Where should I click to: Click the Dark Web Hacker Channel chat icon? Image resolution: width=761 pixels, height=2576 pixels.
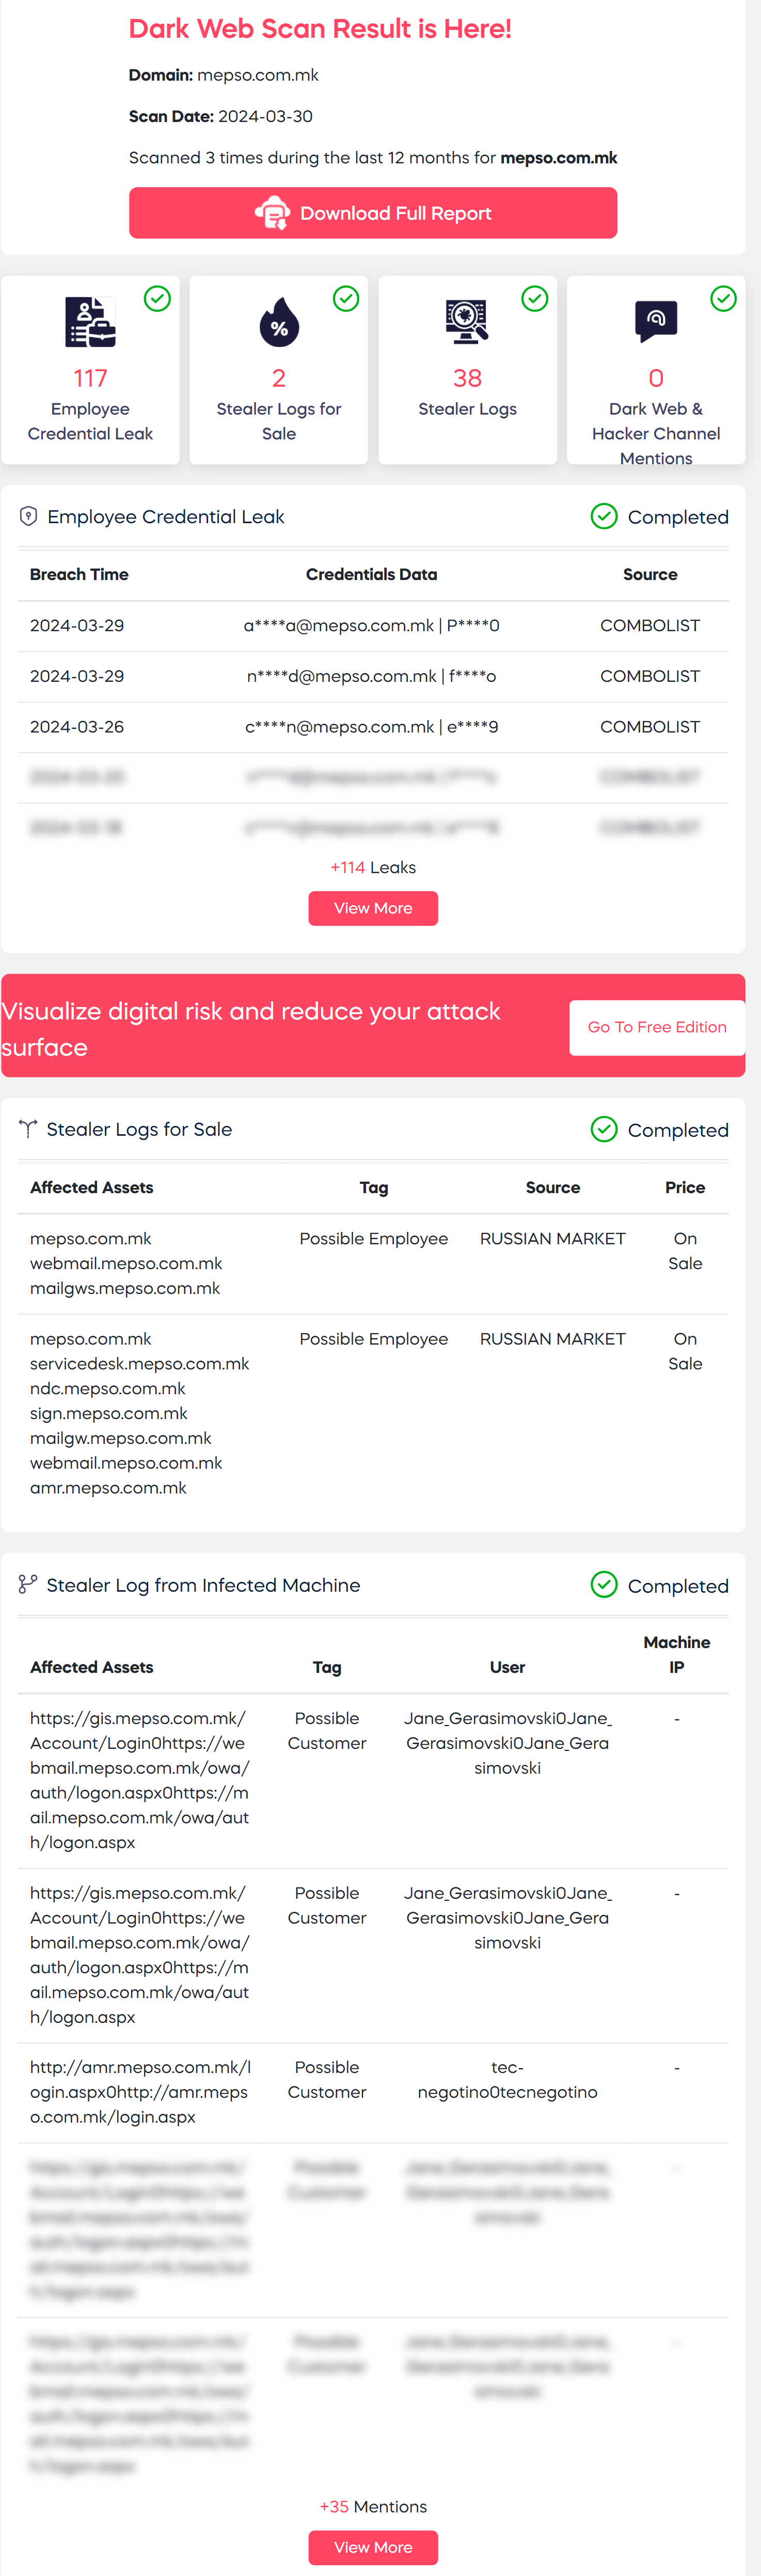[x=656, y=321]
